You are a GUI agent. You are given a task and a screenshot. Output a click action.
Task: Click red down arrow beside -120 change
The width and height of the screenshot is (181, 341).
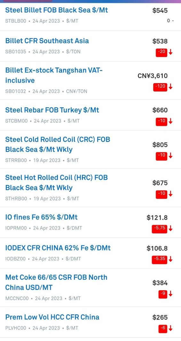click(x=171, y=87)
